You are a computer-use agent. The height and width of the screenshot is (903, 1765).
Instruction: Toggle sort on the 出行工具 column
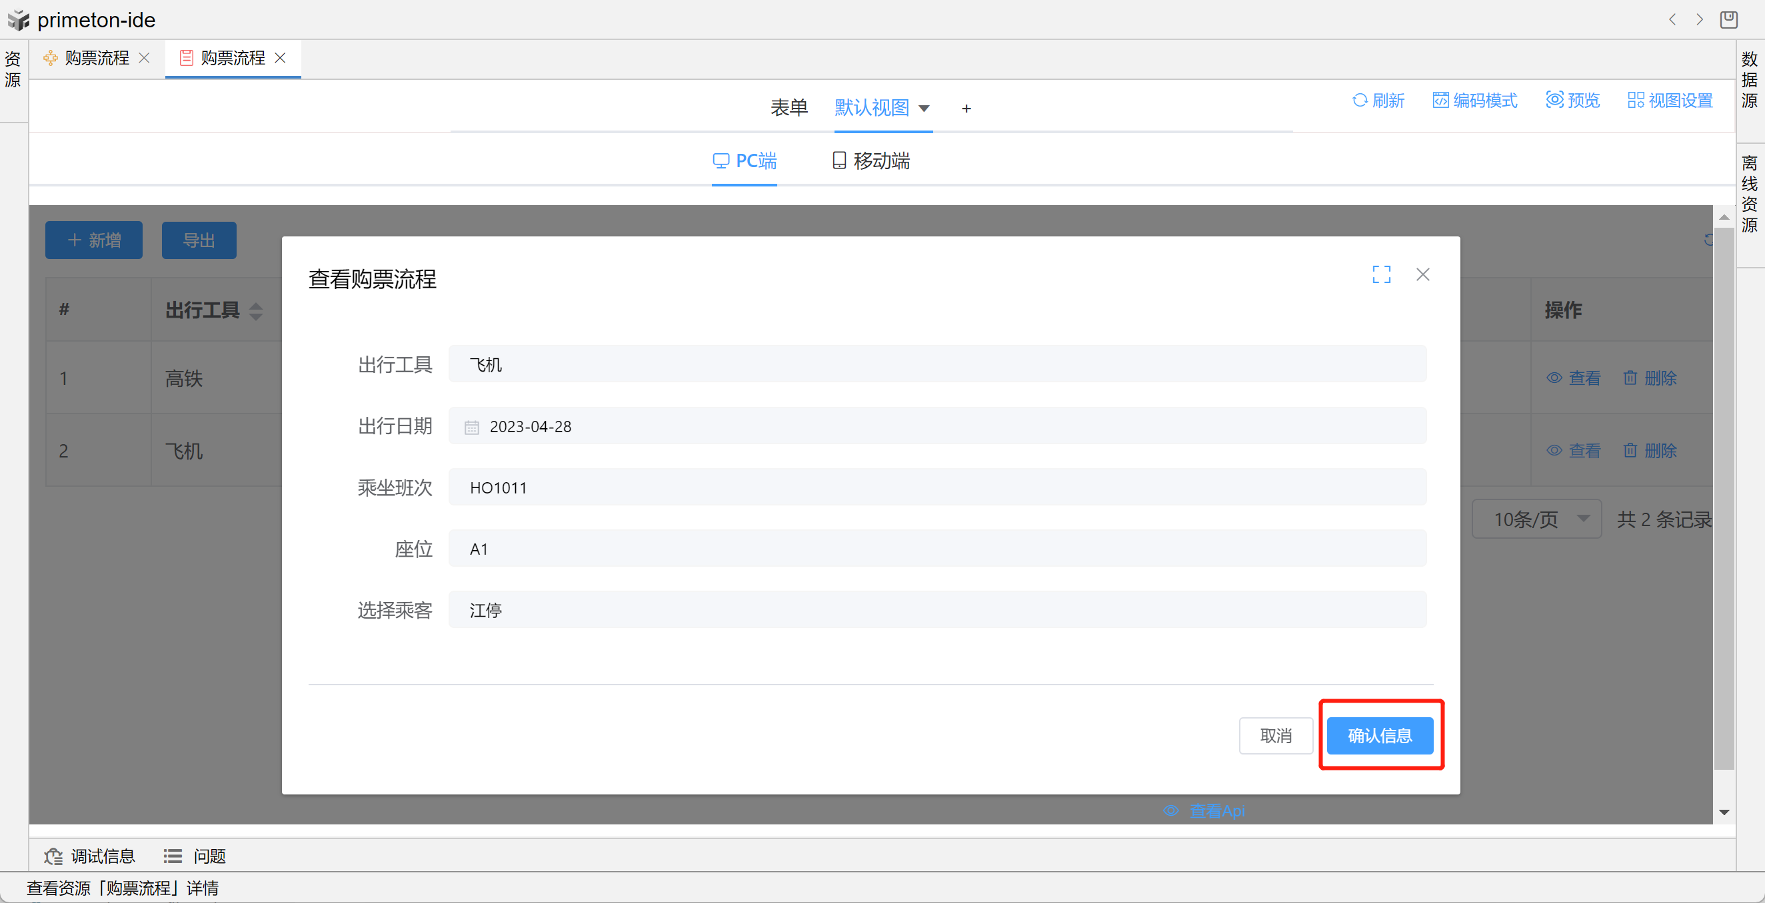(255, 311)
